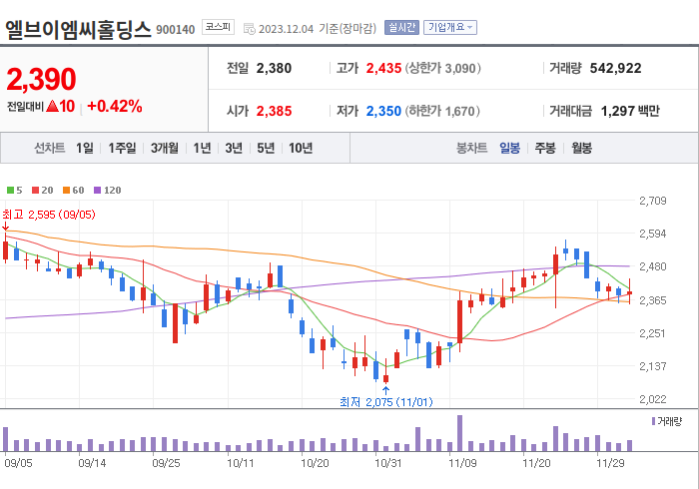Image resolution: width=699 pixels, height=489 pixels.
Task: Select the 5년 line chart tab
Action: pyautogui.click(x=266, y=148)
